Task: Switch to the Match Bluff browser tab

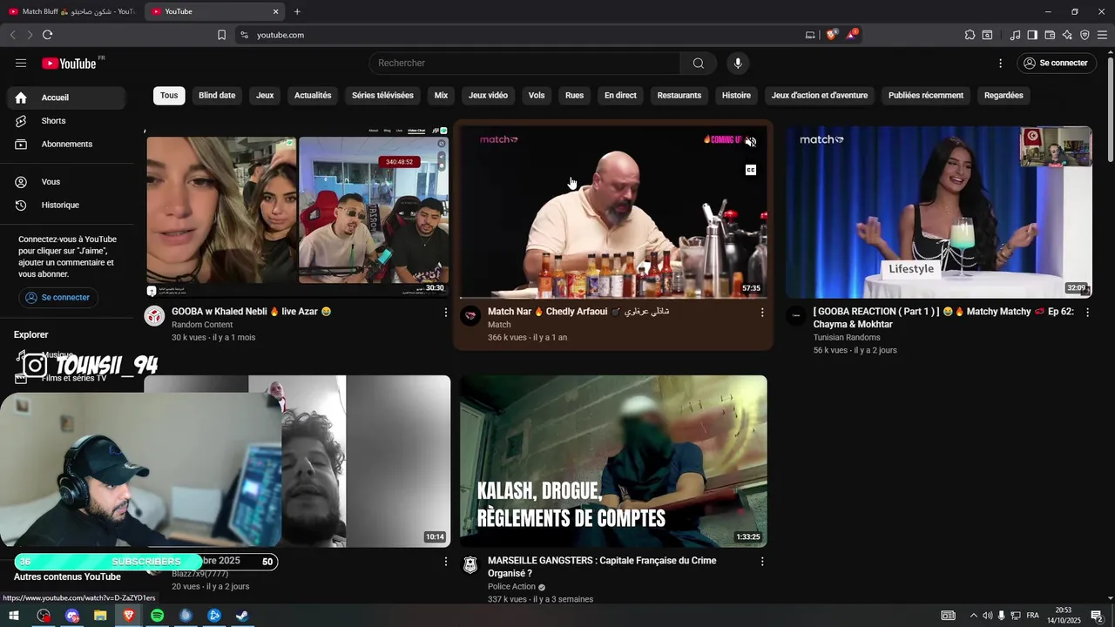Action: (x=71, y=11)
